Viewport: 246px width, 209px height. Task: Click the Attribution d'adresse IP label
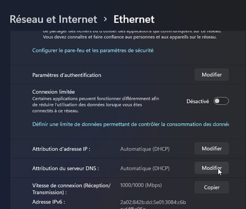[x=61, y=149]
